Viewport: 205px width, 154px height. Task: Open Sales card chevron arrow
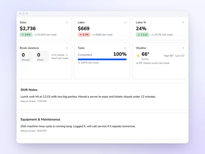(67, 22)
